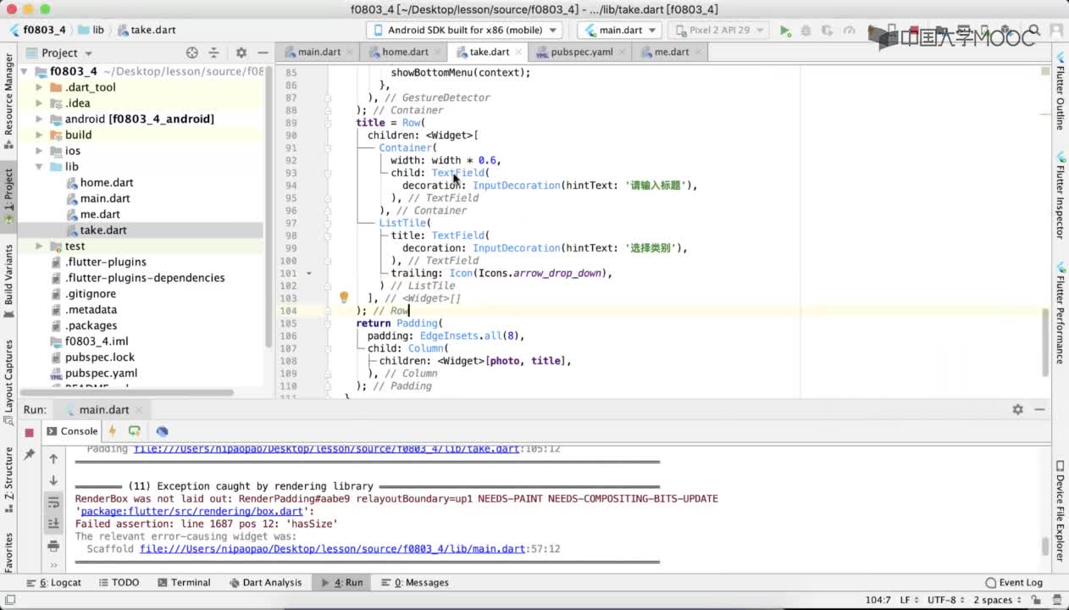Open the box.dart package link in console
Image resolution: width=1069 pixels, height=610 pixels.
click(191, 512)
